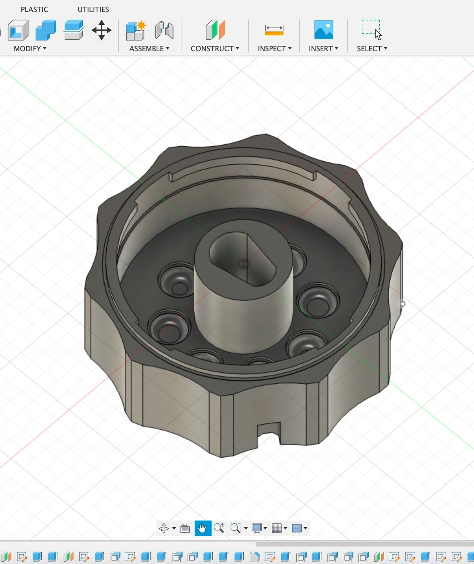Activate the Select window-selection tool icon
This screenshot has width=474, height=564.
point(371,30)
